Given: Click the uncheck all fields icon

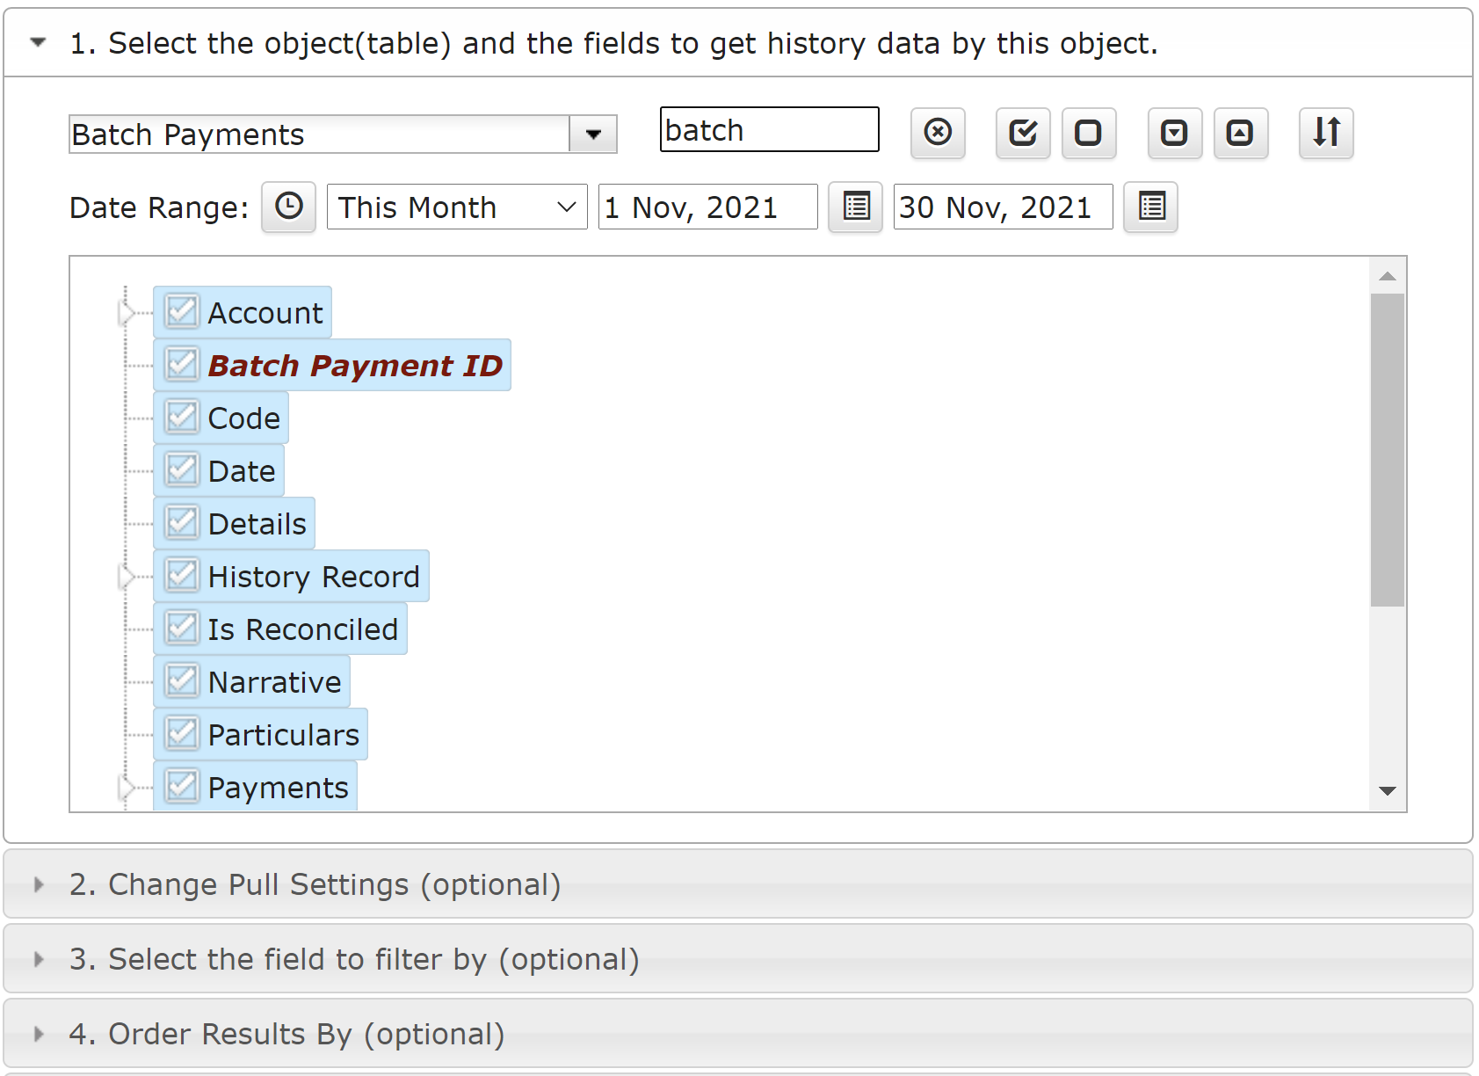Looking at the screenshot, I should (1089, 133).
